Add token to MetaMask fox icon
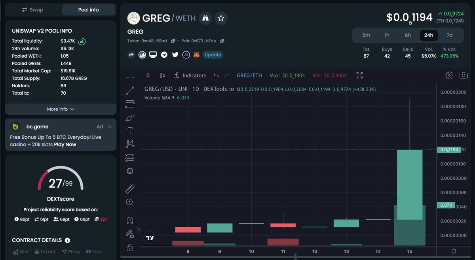This screenshot has height=260, width=475. [x=196, y=55]
